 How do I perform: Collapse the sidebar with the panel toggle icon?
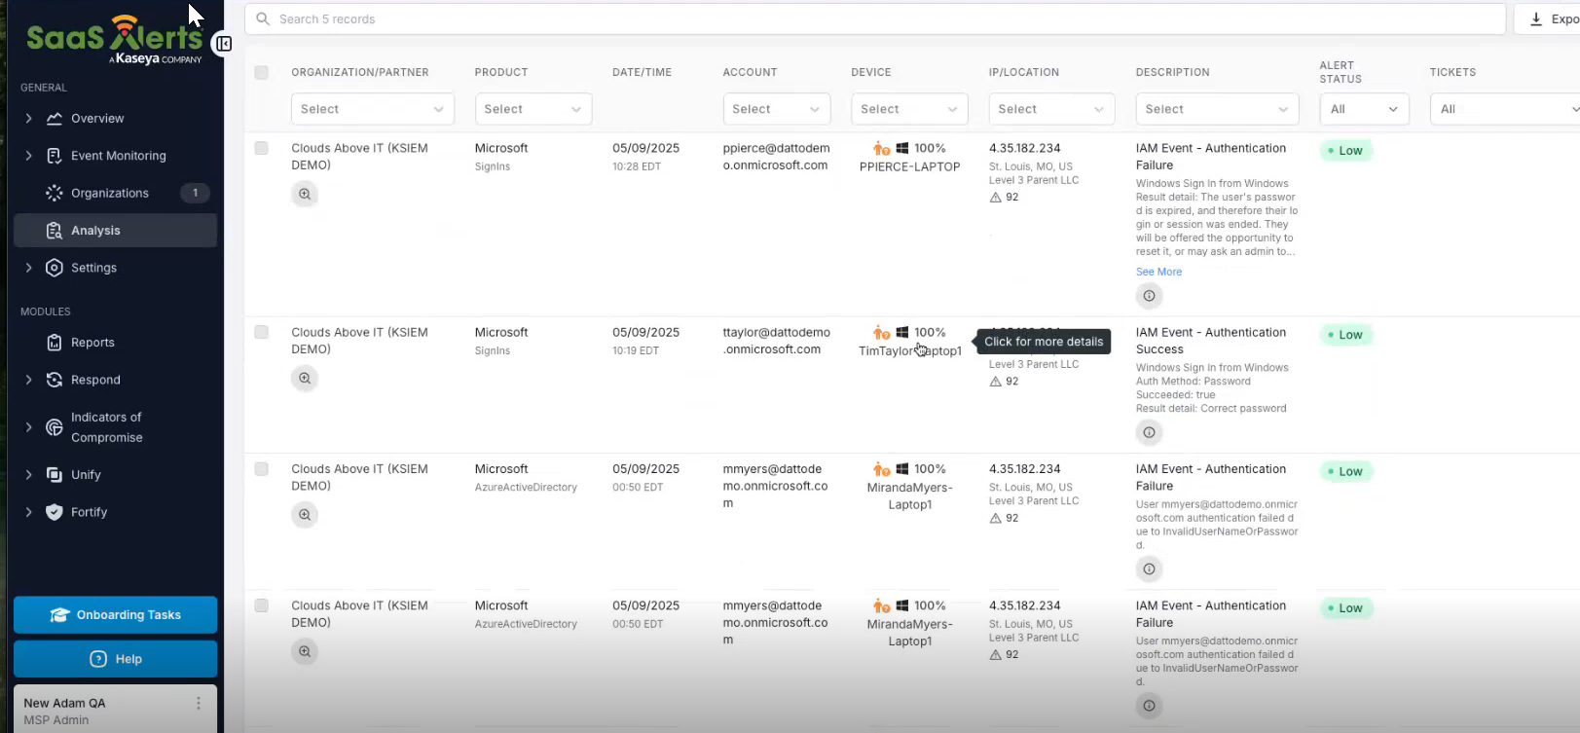pos(223,44)
